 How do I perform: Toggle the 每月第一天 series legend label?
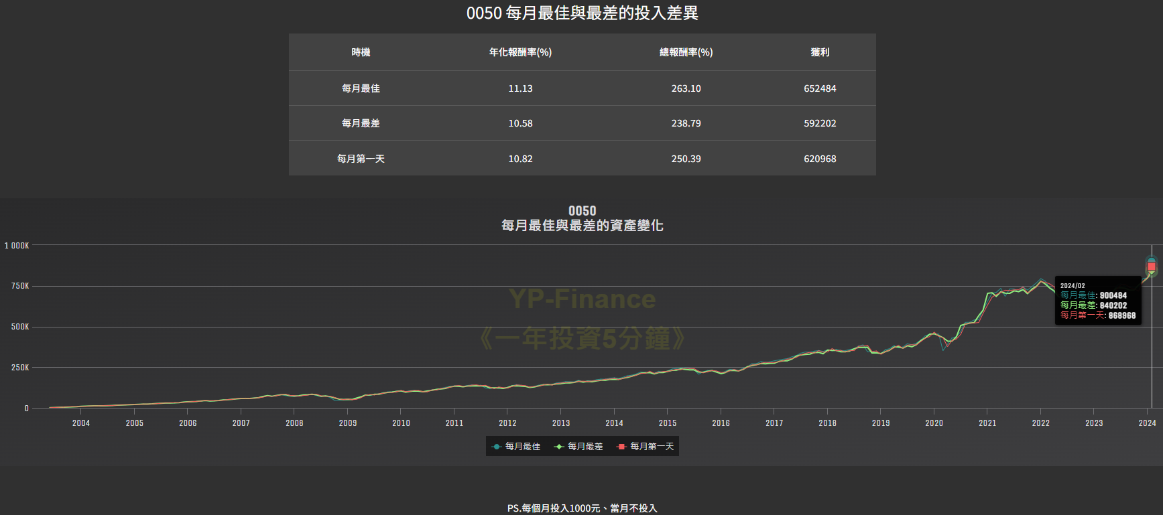[x=652, y=447]
